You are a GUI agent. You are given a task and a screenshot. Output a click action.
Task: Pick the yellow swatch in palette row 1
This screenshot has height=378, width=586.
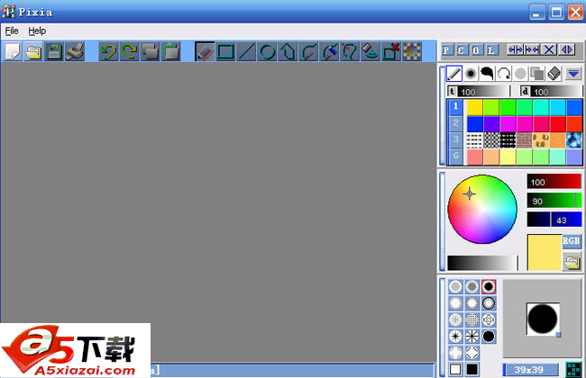coord(474,107)
